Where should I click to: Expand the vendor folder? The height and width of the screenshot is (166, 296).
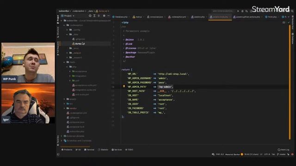(x=64, y=108)
